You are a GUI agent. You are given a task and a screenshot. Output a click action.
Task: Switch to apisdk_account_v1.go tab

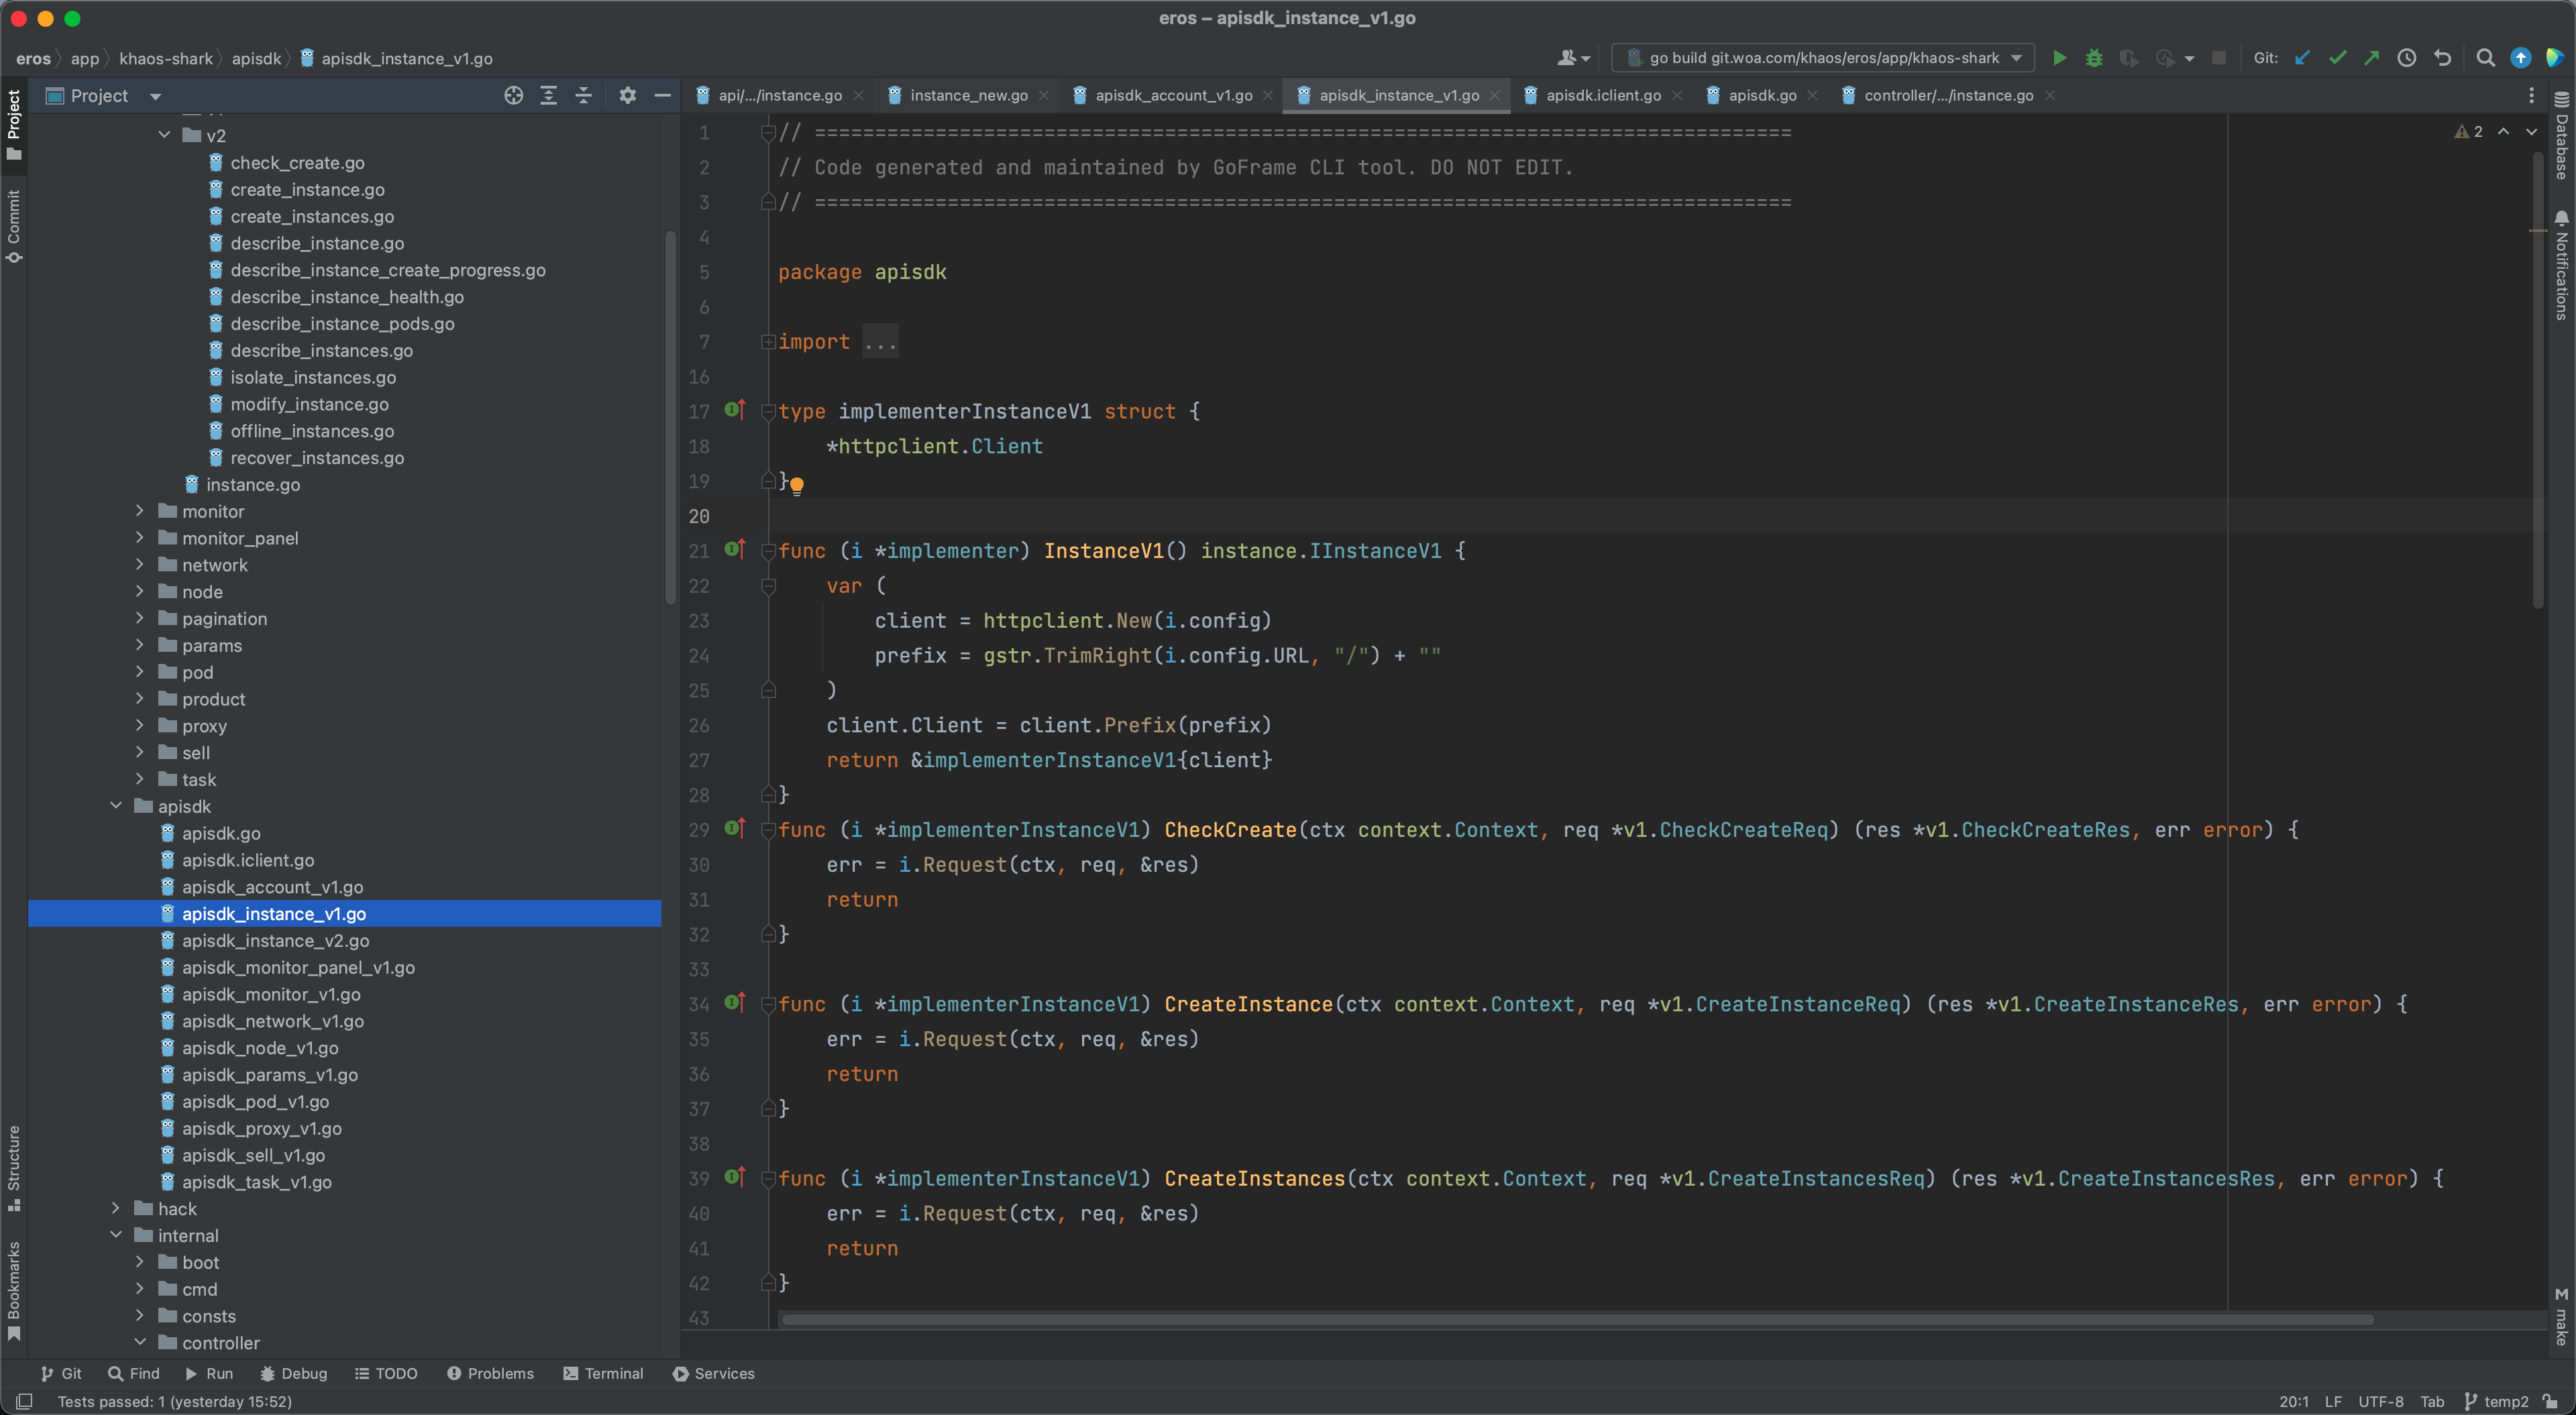pyautogui.click(x=1173, y=96)
